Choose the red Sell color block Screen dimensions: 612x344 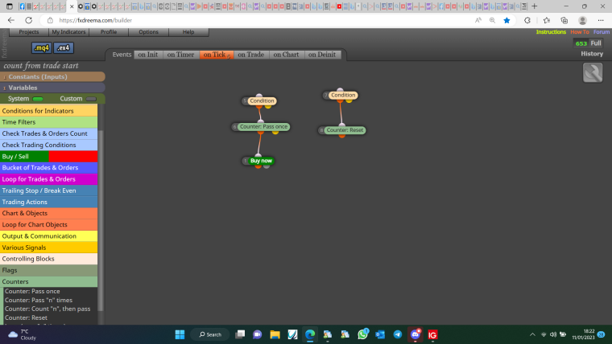(73, 156)
